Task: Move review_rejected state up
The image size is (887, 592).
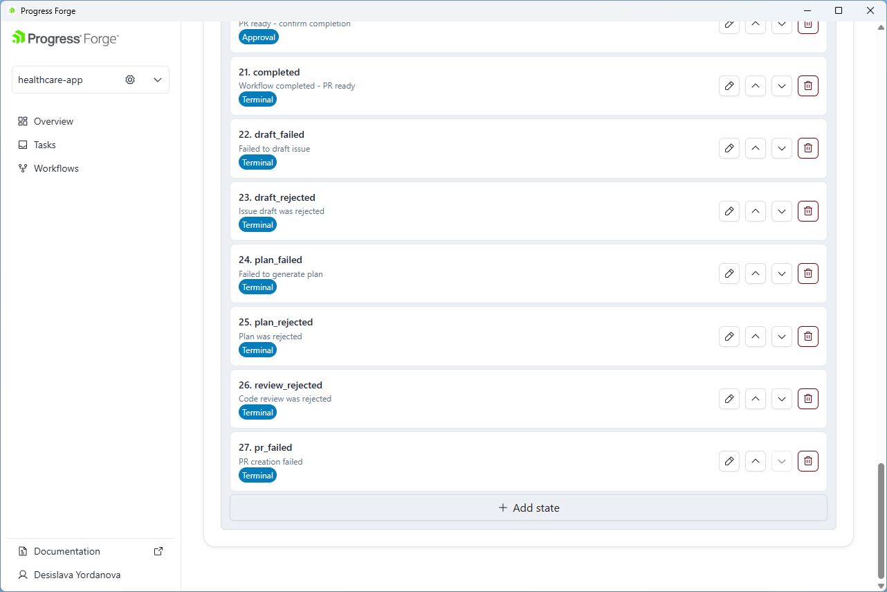Action: click(x=756, y=399)
